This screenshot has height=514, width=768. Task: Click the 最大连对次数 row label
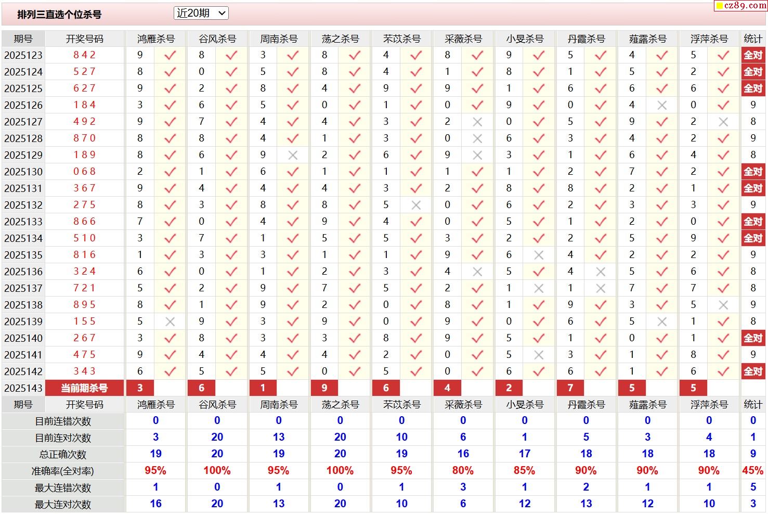pos(63,504)
